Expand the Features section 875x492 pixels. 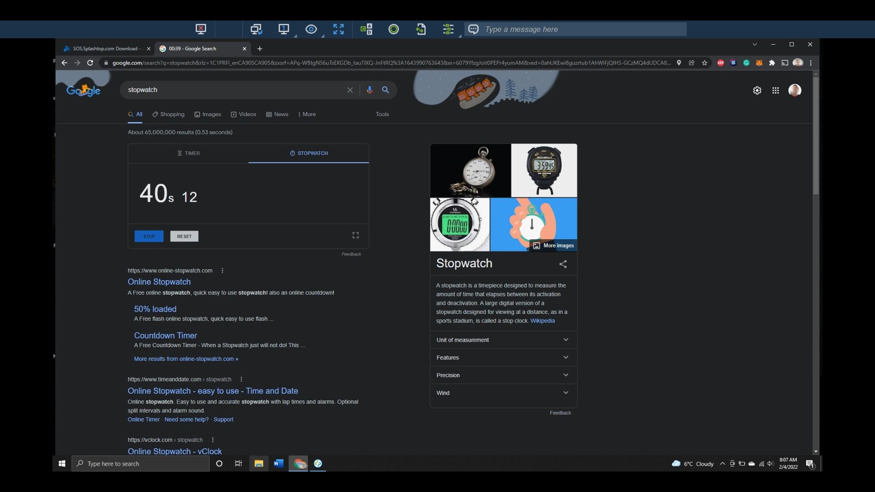502,357
